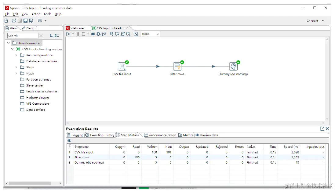335x191 pixels.
Task: Open the Performance Graph tab
Action: (160, 135)
